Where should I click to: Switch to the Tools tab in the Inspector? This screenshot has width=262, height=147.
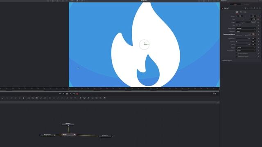click(235, 4)
